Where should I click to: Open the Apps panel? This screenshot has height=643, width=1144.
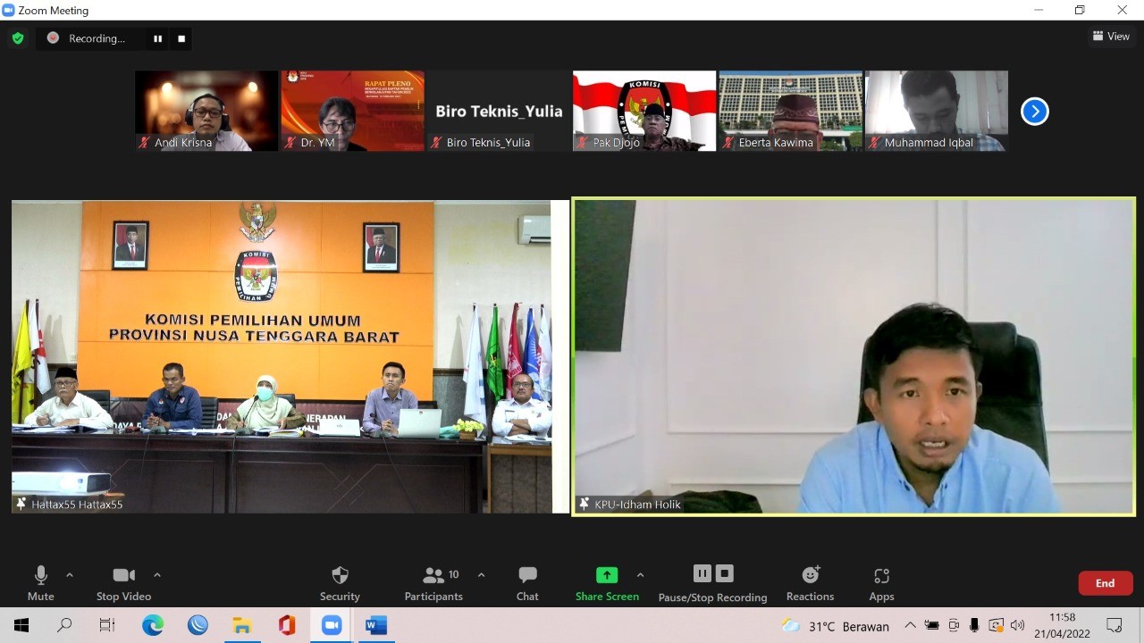pos(881,583)
